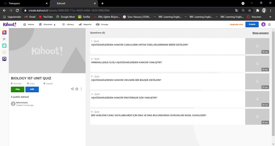
Task: Expand question 4 about PROTEİNLER
Action: [168, 99]
